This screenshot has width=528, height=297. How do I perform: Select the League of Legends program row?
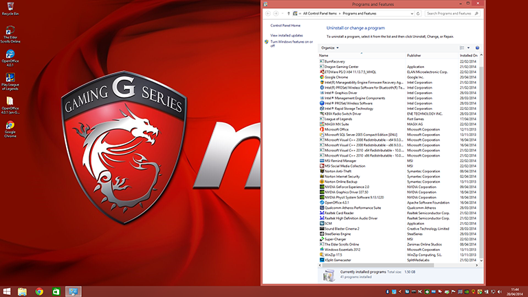(398, 119)
